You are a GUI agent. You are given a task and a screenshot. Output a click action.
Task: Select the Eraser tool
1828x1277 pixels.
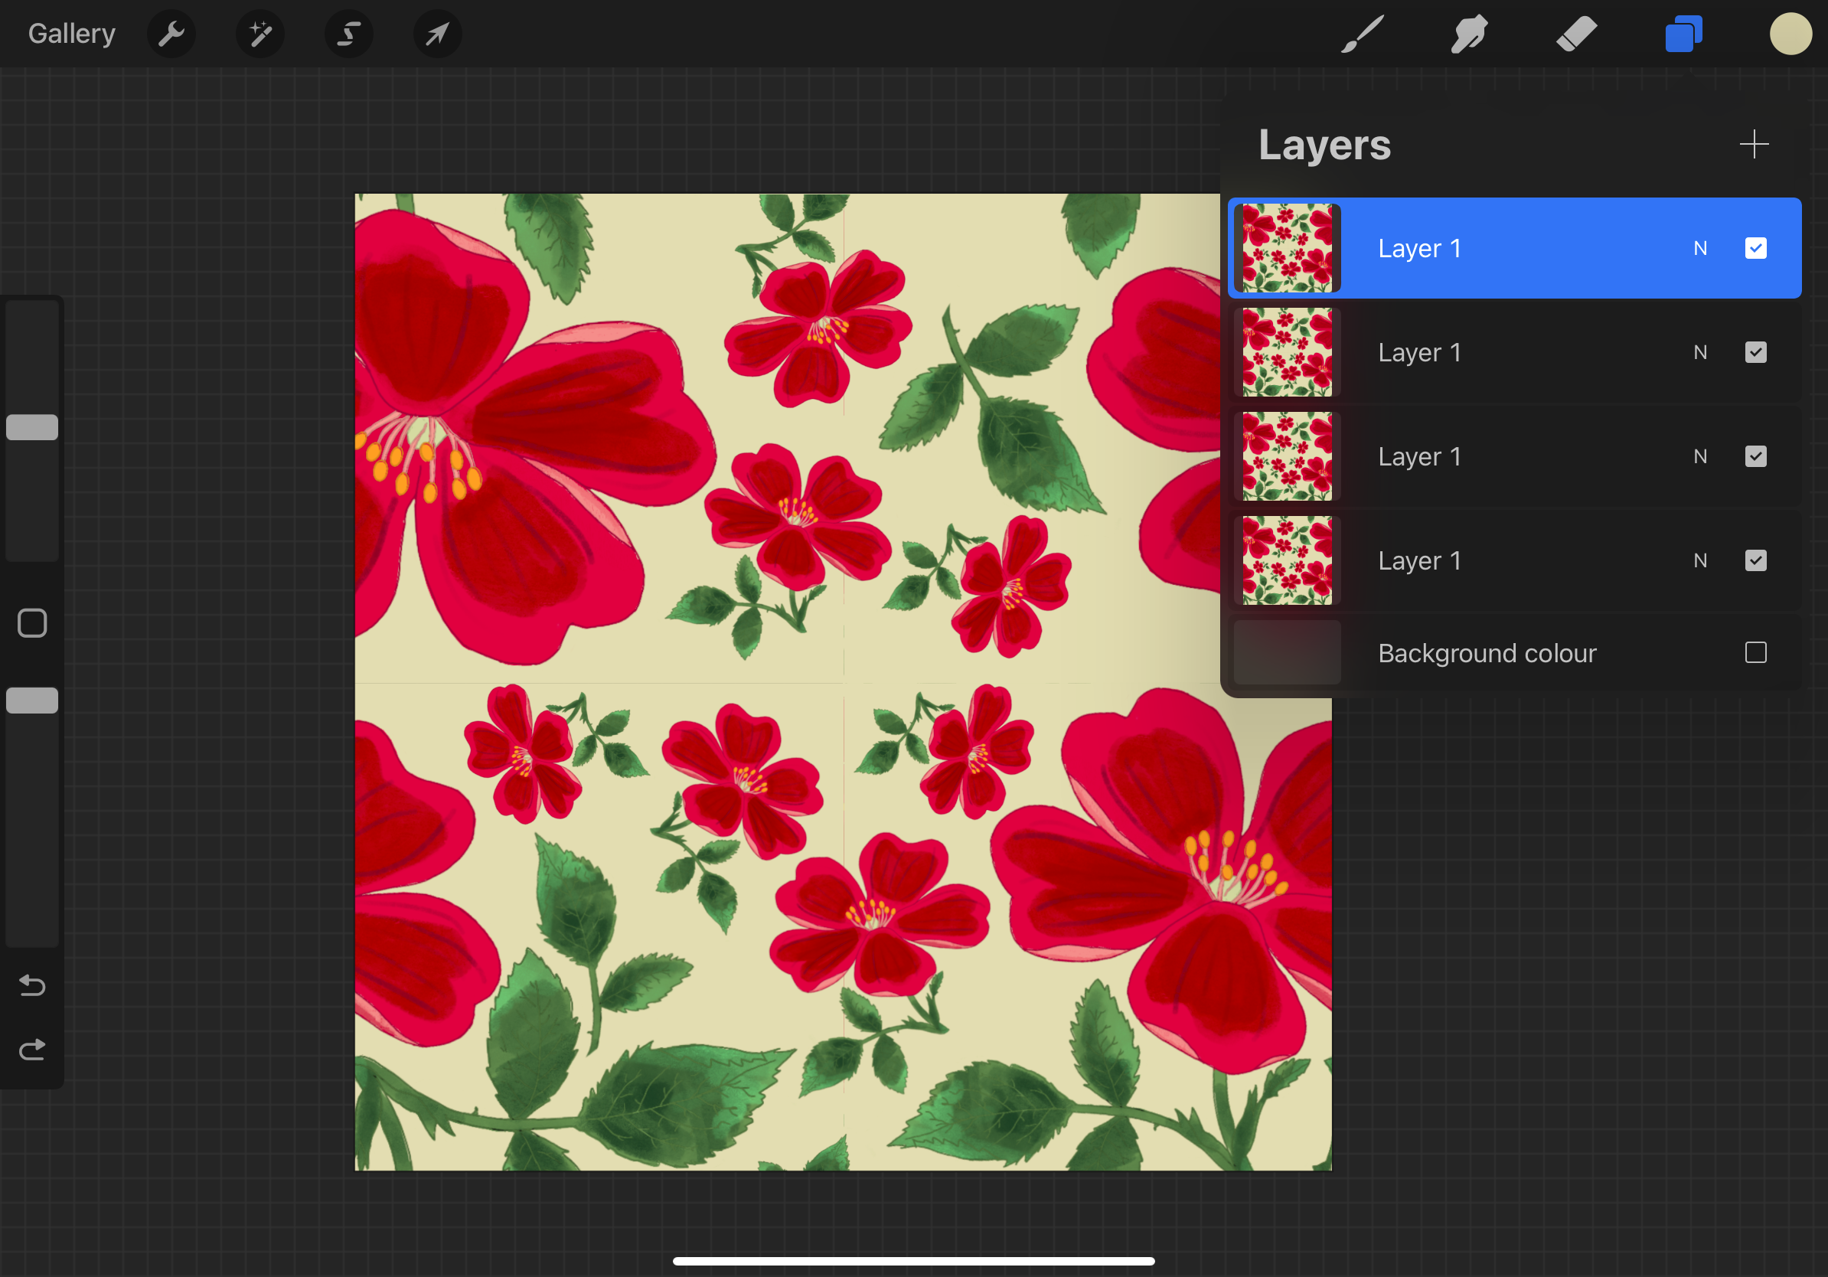[1576, 34]
